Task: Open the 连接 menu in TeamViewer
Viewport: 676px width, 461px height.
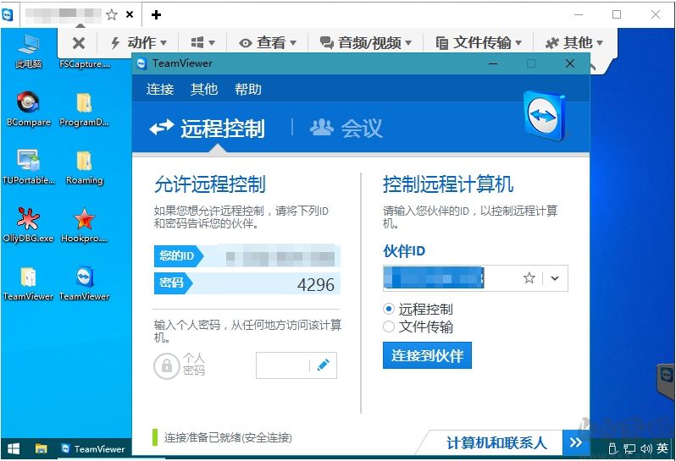Action: pos(160,89)
